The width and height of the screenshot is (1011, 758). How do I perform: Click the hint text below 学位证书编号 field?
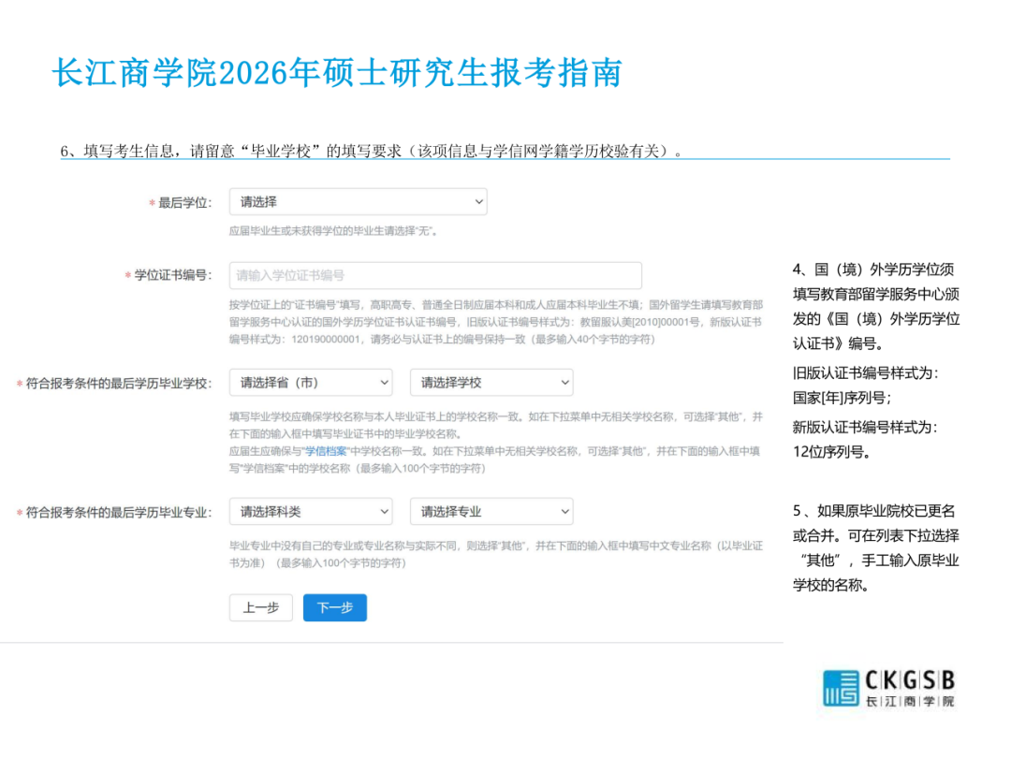click(496, 322)
